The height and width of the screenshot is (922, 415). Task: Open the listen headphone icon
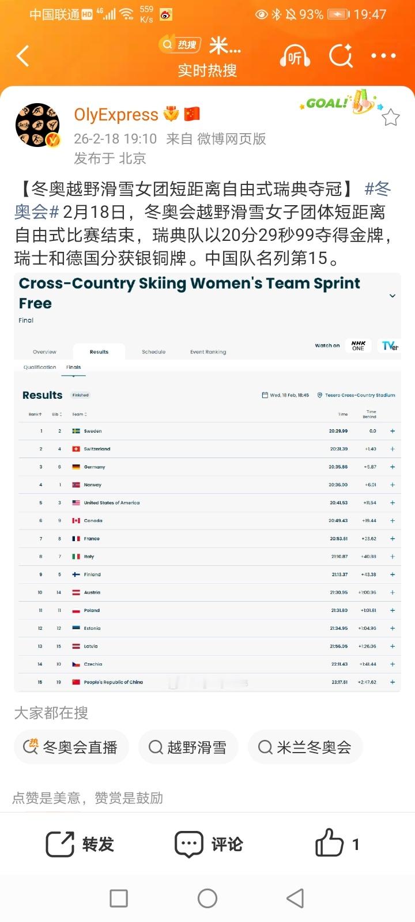295,56
